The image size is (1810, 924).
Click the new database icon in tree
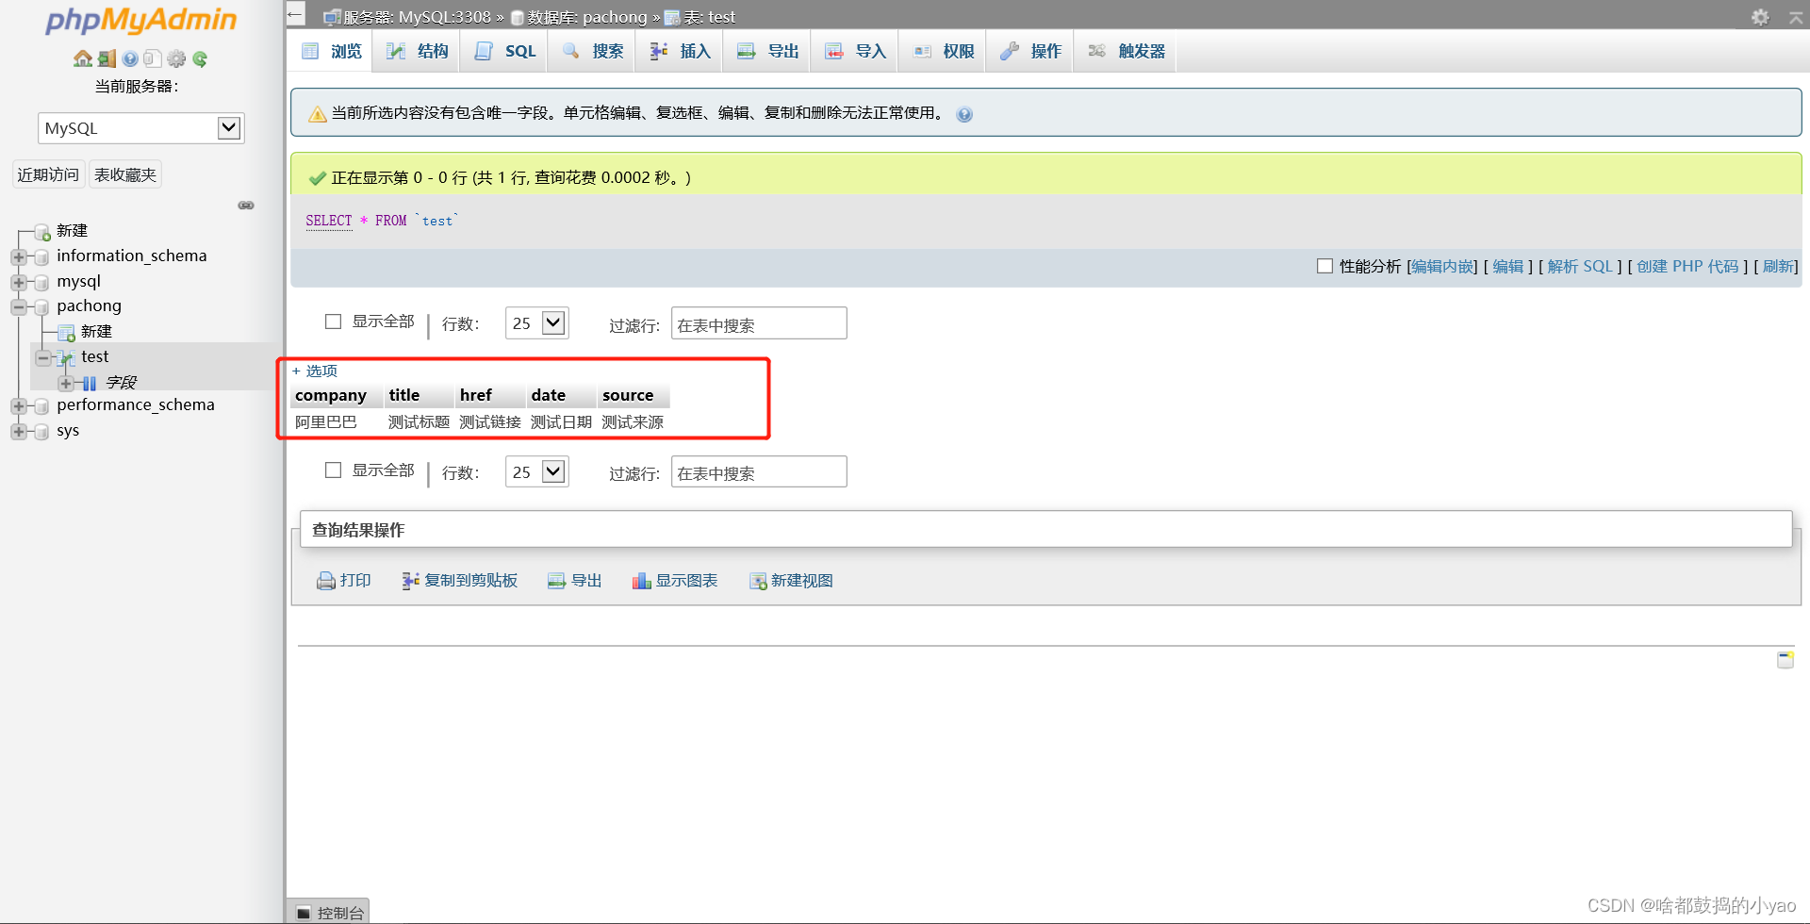(42, 232)
